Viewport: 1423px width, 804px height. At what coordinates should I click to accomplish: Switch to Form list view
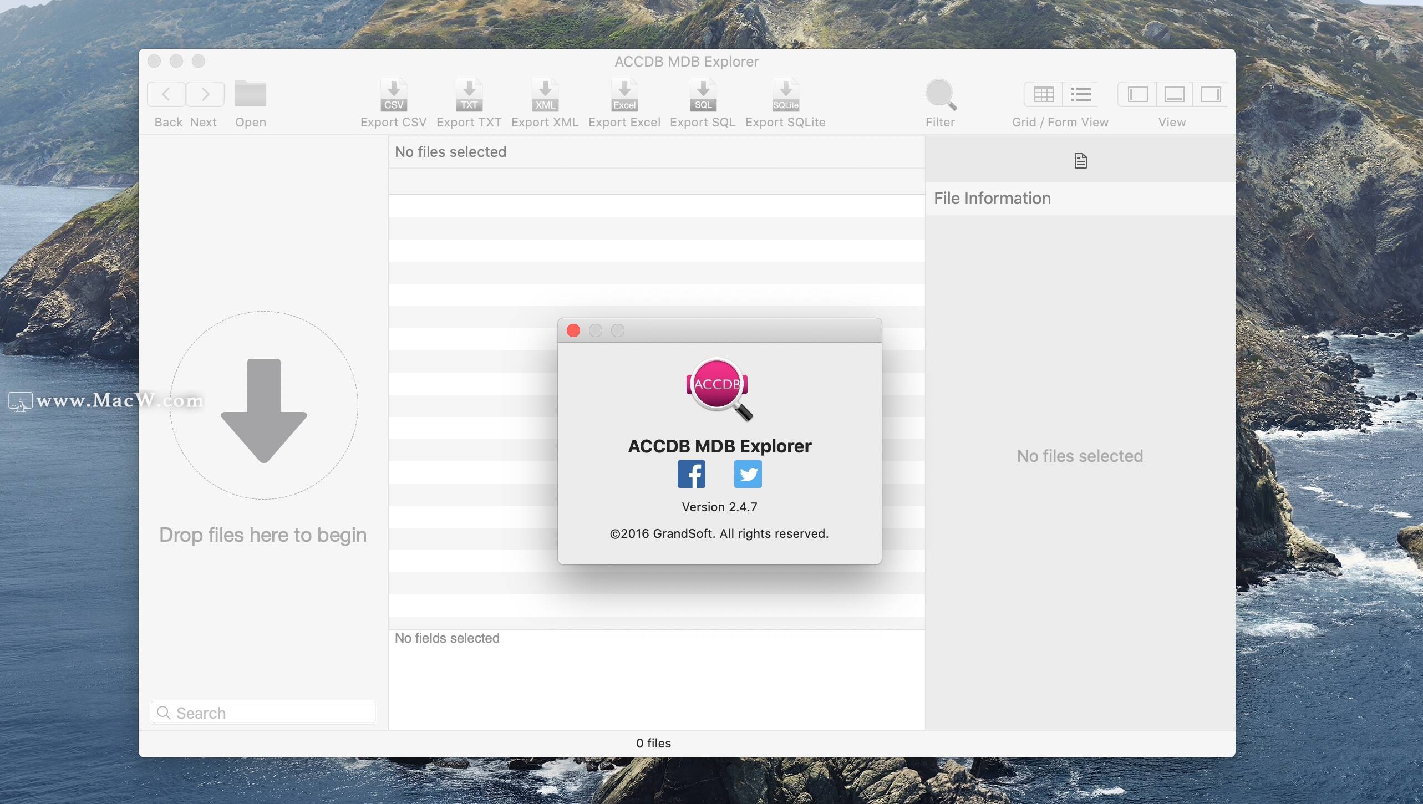coord(1081,94)
